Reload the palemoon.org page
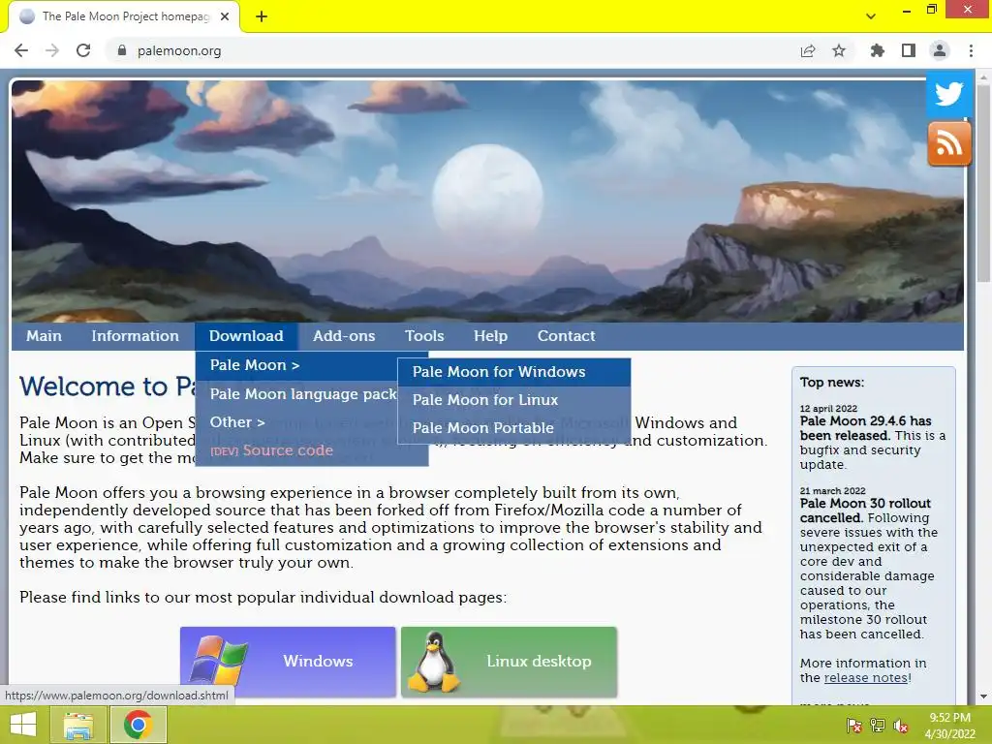The image size is (992, 744). 83,50
